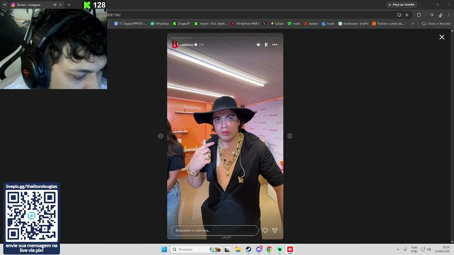The width and height of the screenshot is (454, 255).
Task: Open the network icon in the system tray
Action: 423,249
